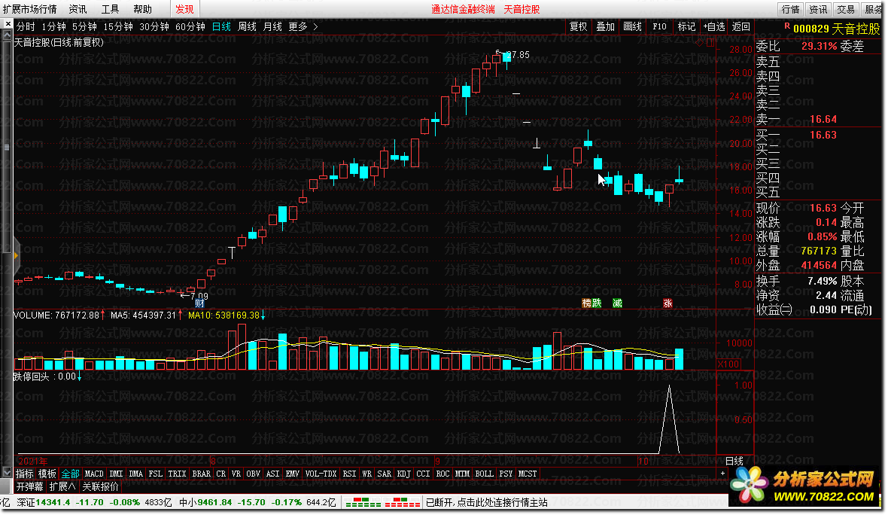Open the 复权 adjustment options
The image size is (888, 515).
click(578, 26)
